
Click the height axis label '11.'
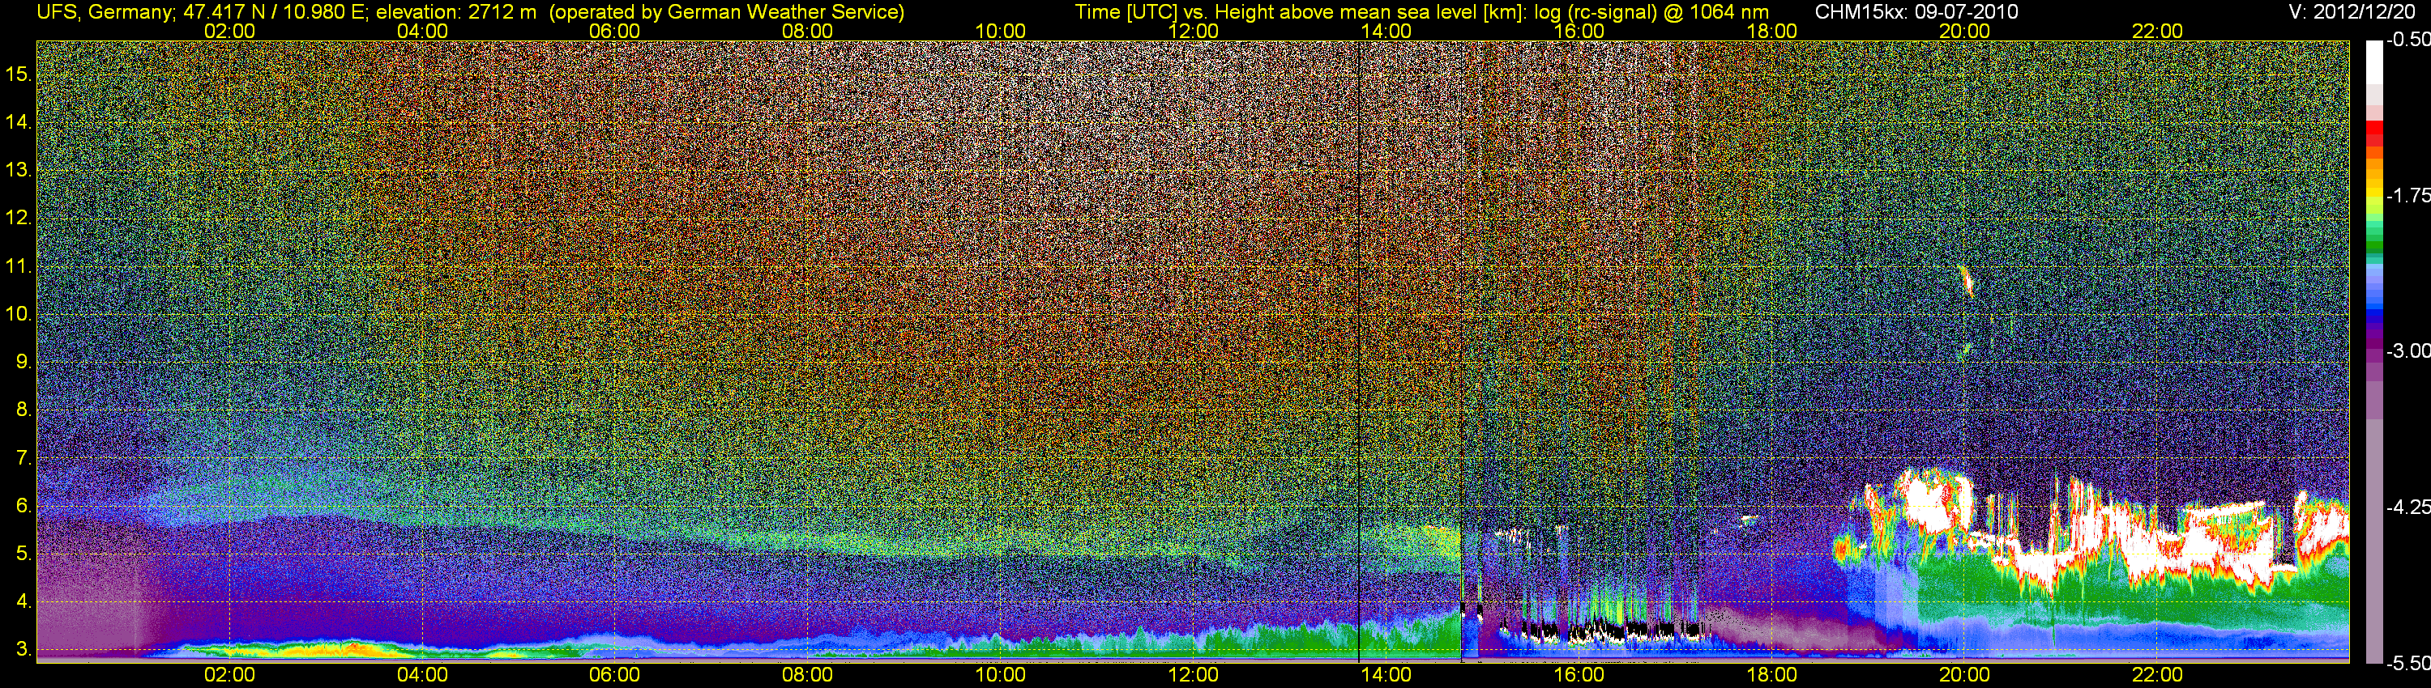[19, 265]
